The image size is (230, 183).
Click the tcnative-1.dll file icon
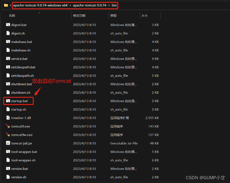click(x=8, y=118)
